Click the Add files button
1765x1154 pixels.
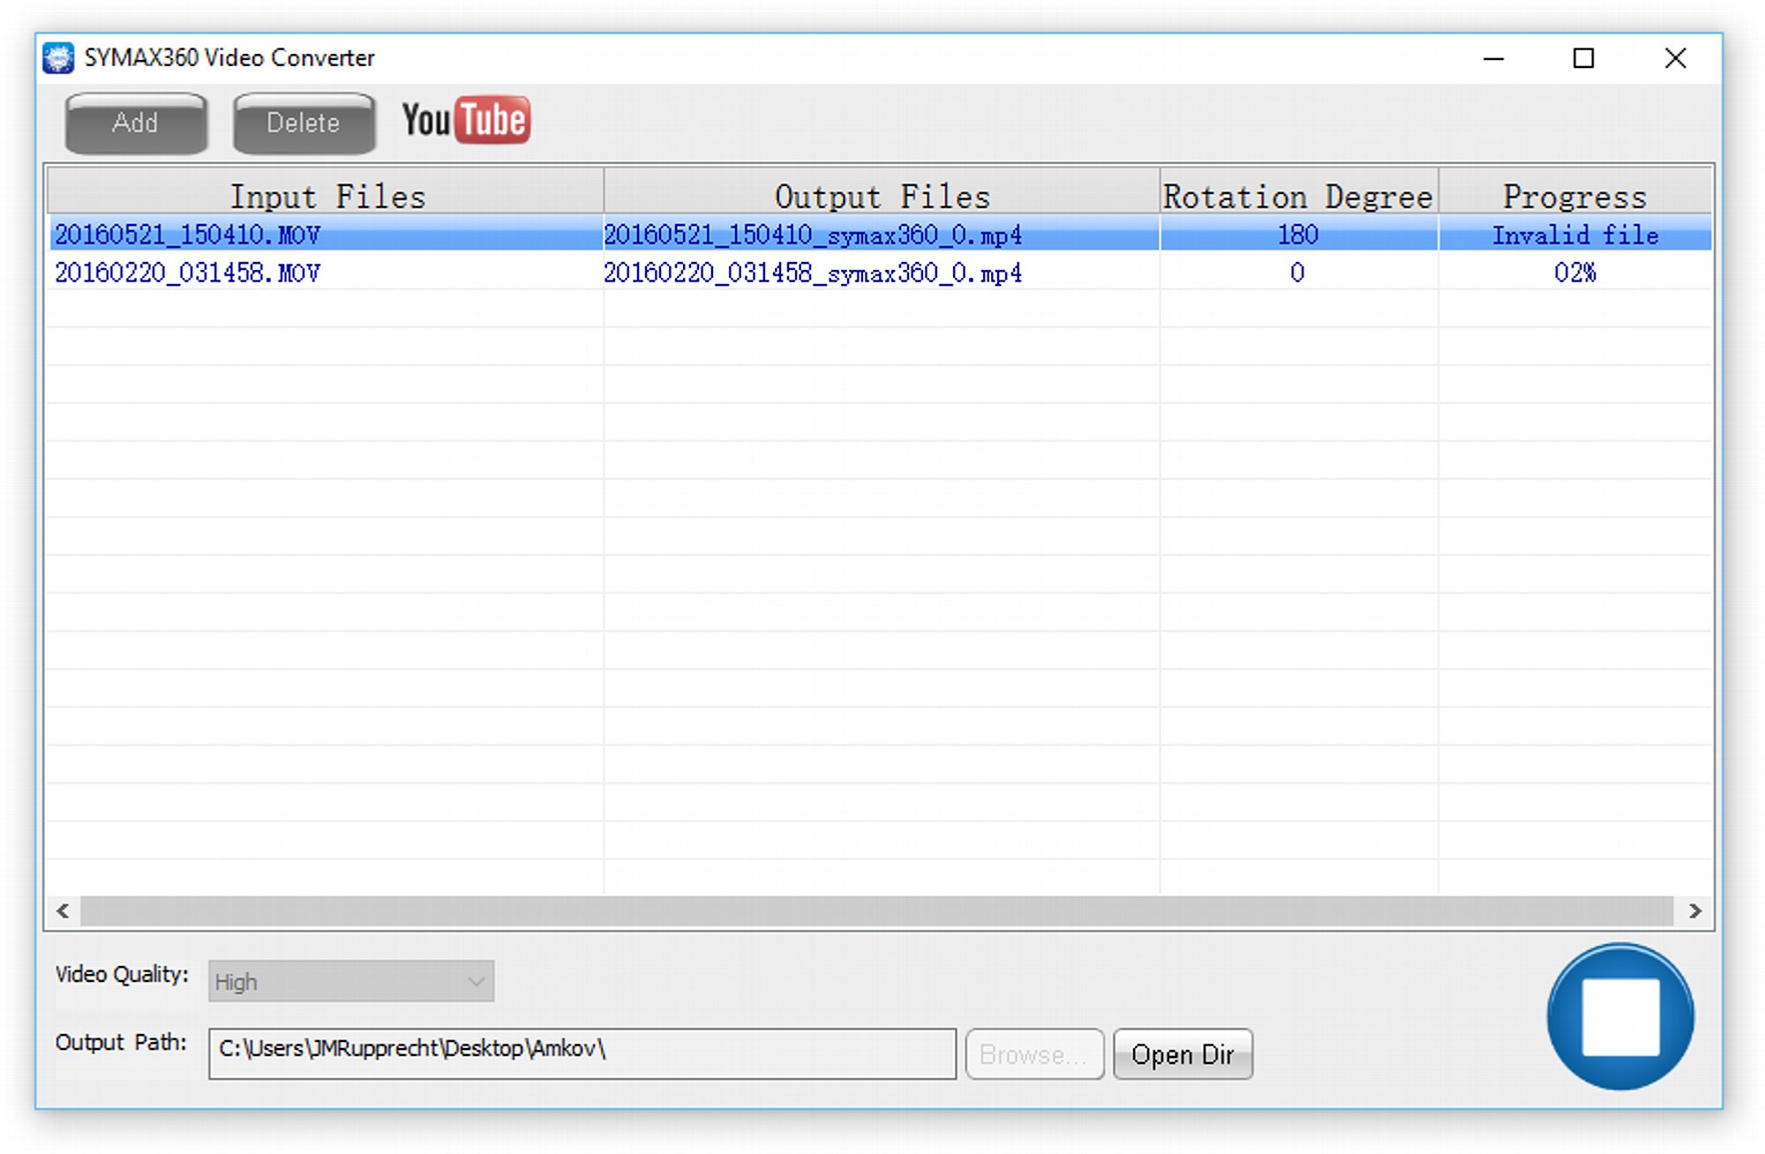click(x=136, y=124)
